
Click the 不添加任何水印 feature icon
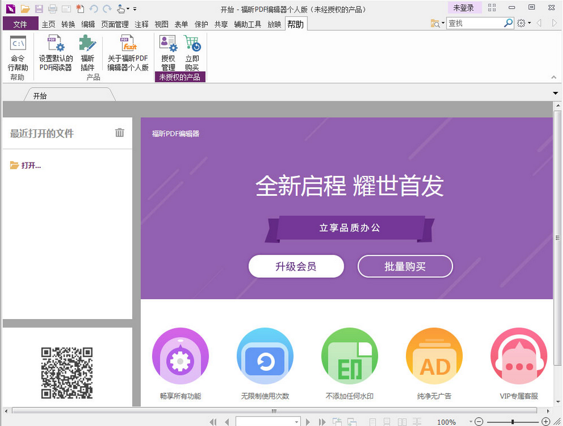click(x=350, y=356)
